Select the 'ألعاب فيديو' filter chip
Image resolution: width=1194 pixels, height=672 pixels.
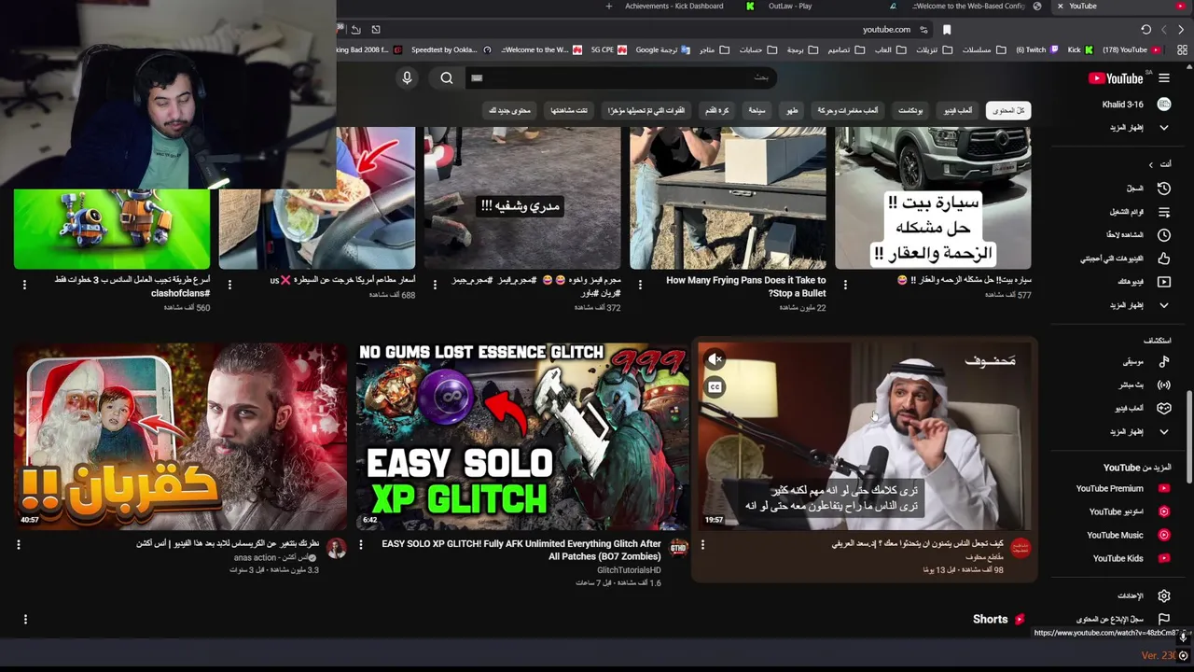[957, 110]
